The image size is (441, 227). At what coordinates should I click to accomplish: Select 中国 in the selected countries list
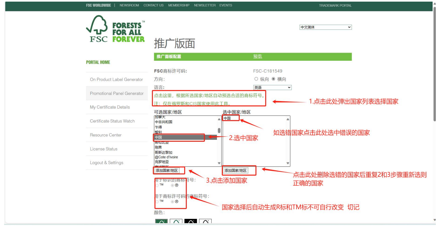click(227, 118)
